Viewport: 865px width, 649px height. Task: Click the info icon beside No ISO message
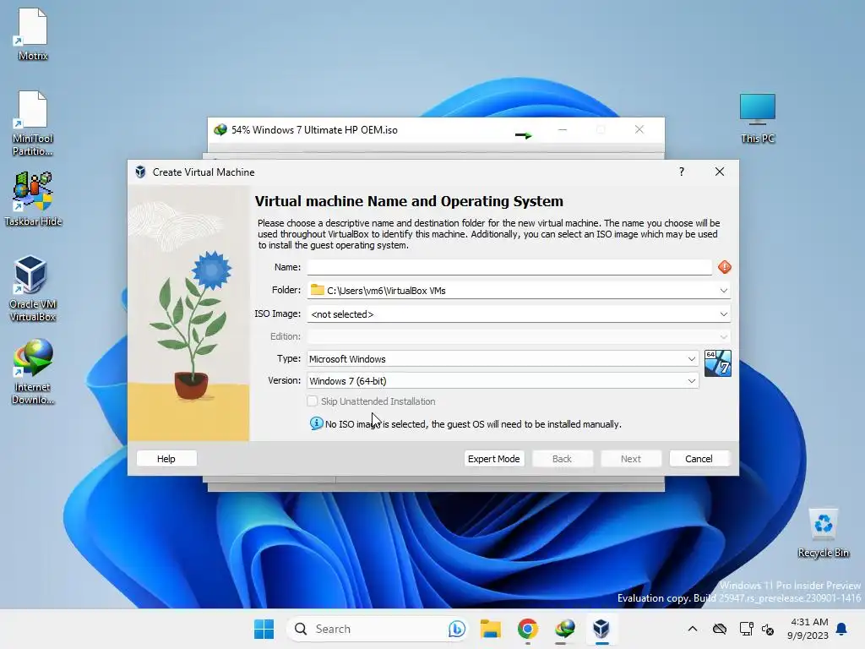coord(316,423)
